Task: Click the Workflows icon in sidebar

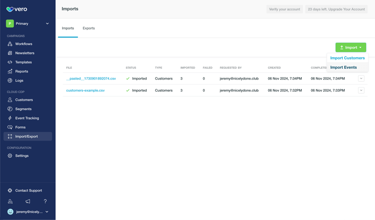Action: pyautogui.click(x=10, y=44)
